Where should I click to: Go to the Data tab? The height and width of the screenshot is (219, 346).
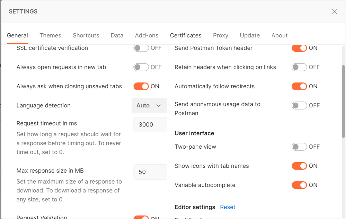coord(117,36)
